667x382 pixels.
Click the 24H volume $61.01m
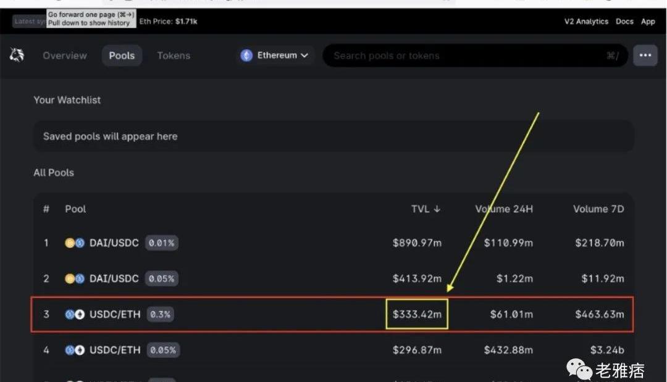click(511, 315)
